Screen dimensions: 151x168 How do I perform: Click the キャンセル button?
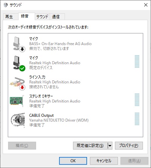(x=104, y=161)
